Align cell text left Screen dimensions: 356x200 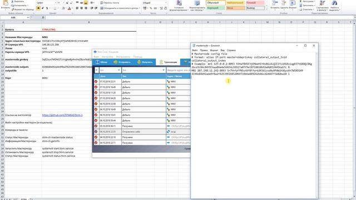77,8
